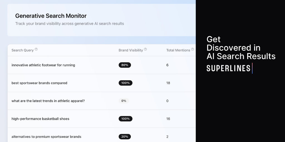Image resolution: width=285 pixels, height=142 pixels.
Task: Click the Generative Search Monitor heading
Action: point(51,16)
